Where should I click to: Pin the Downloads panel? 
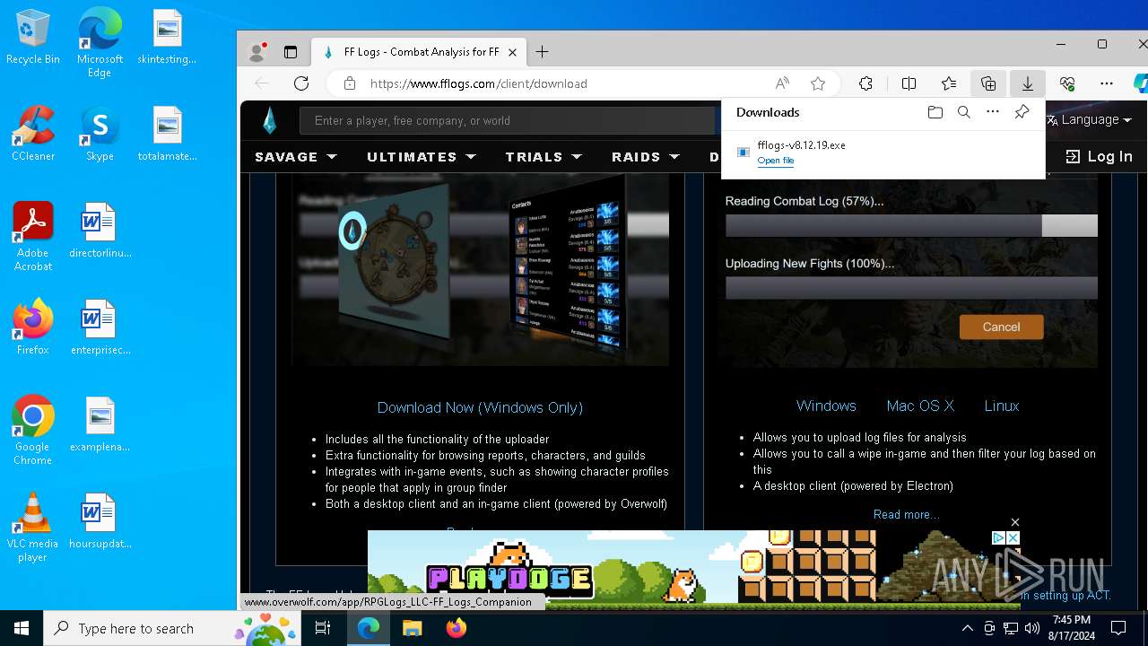tap(1022, 112)
